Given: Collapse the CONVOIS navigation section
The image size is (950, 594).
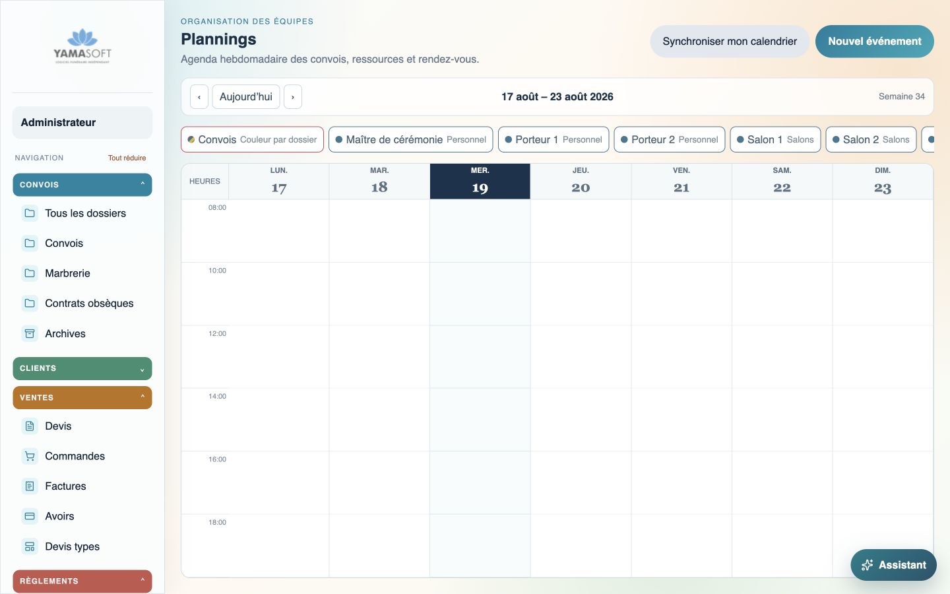Looking at the screenshot, I should point(82,185).
